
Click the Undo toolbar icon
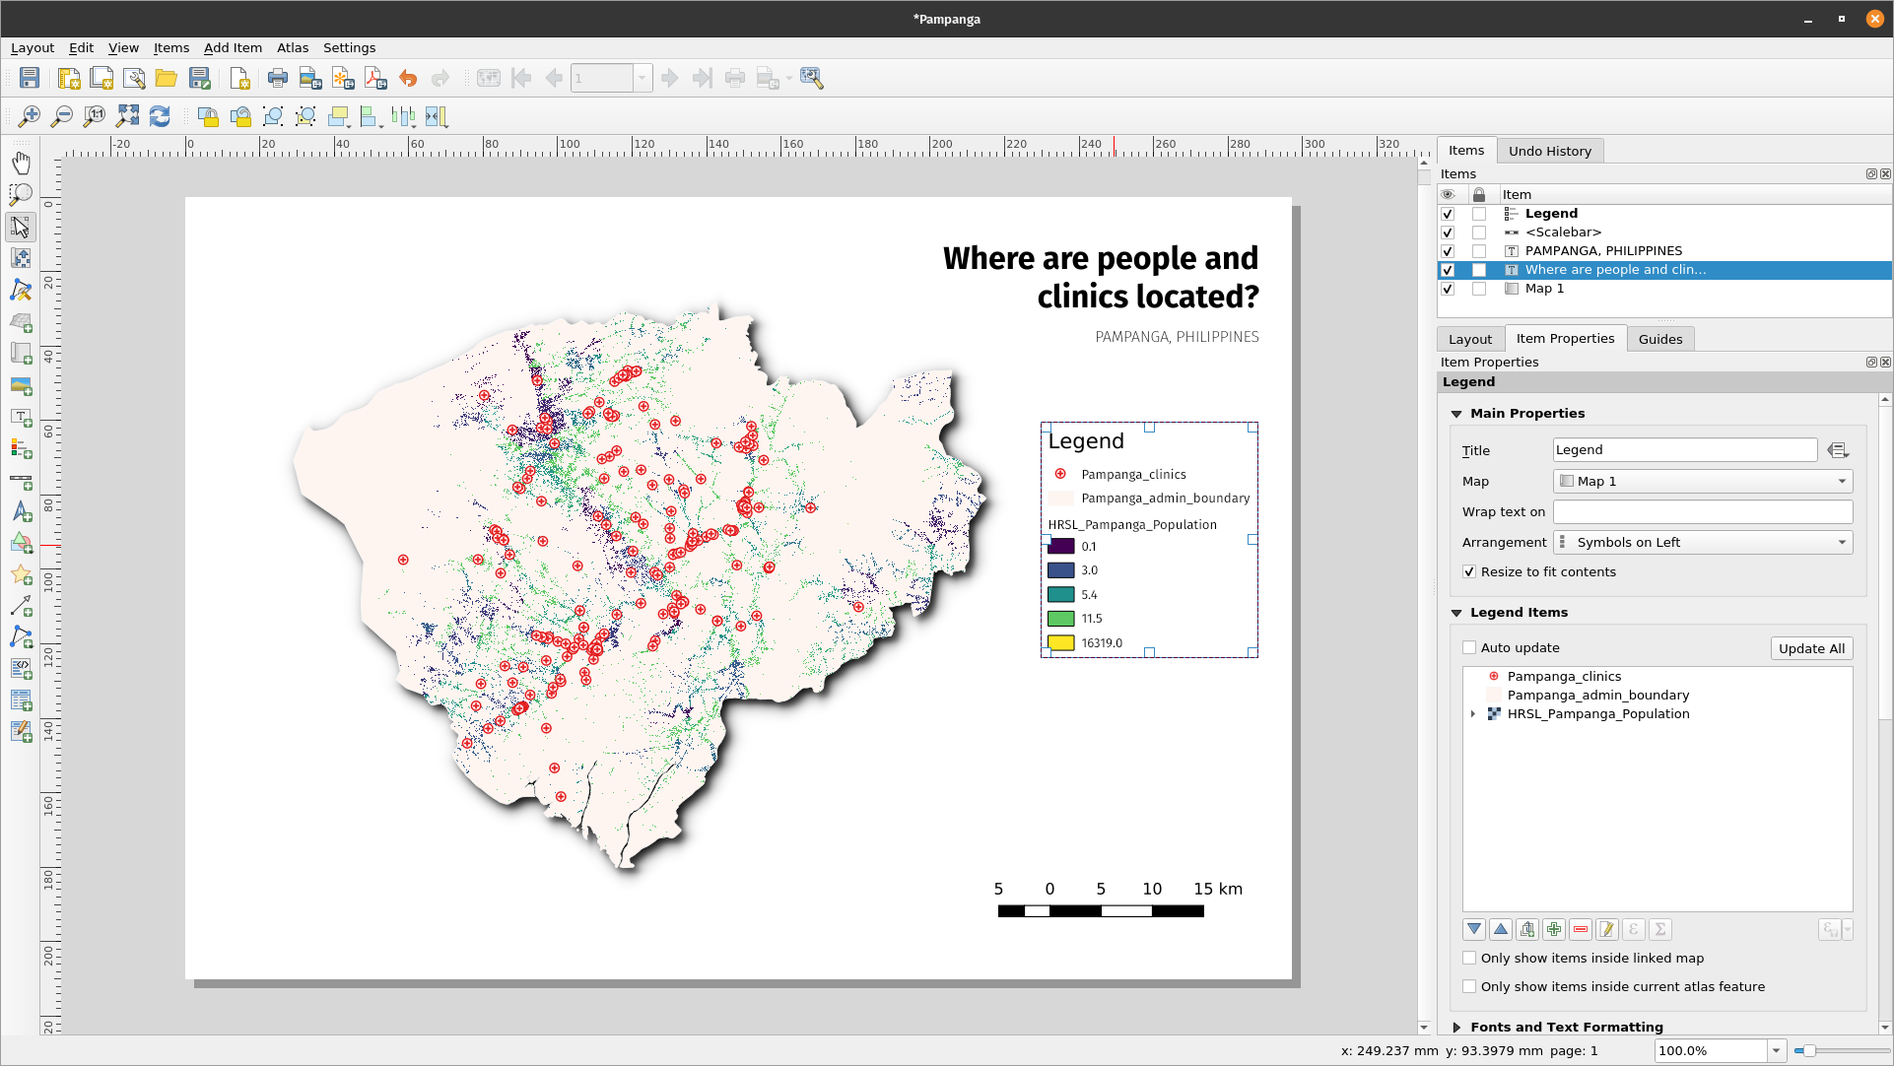[408, 79]
